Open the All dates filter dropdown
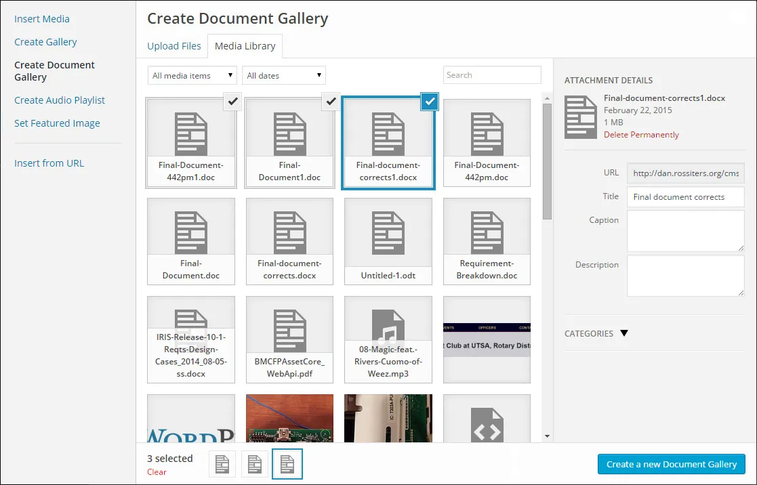This screenshot has height=485, width=757. 284,75
